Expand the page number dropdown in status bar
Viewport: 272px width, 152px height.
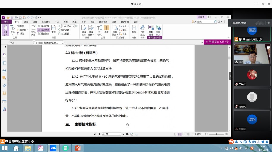[120, 134]
